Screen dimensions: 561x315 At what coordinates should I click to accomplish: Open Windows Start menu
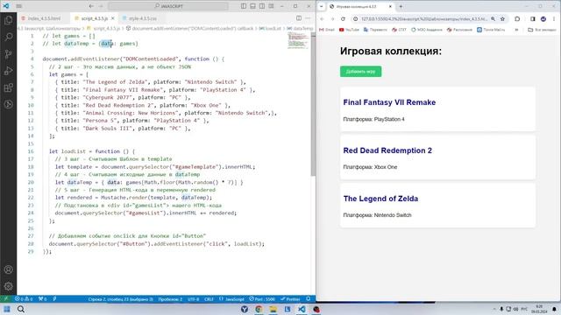[7, 309]
